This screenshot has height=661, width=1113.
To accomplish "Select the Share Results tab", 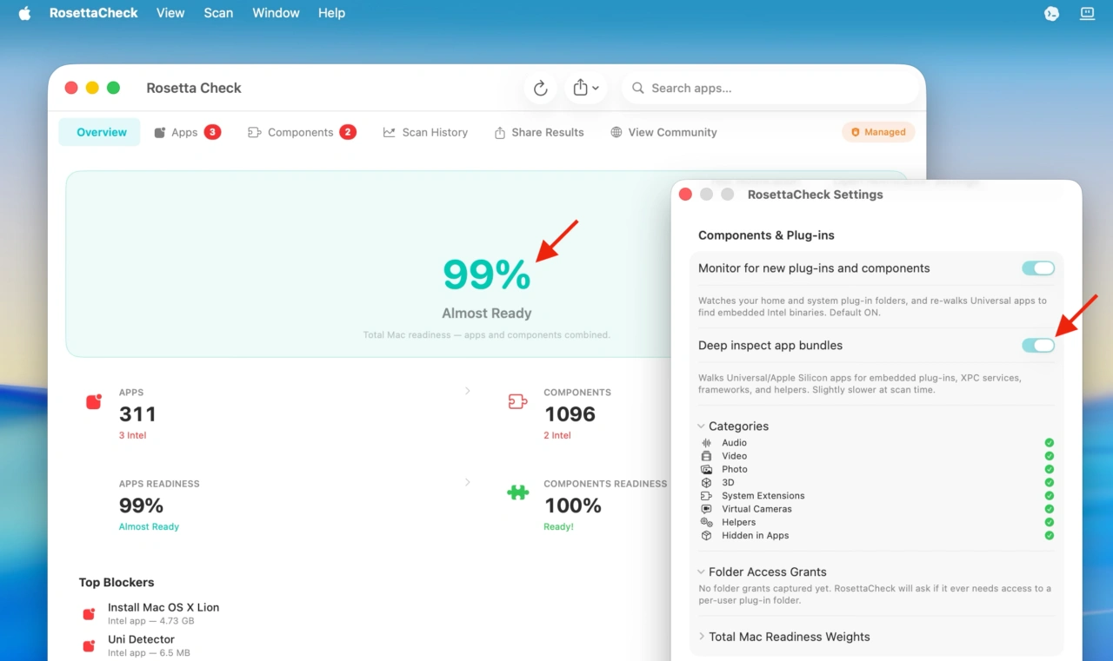I will pyautogui.click(x=539, y=132).
